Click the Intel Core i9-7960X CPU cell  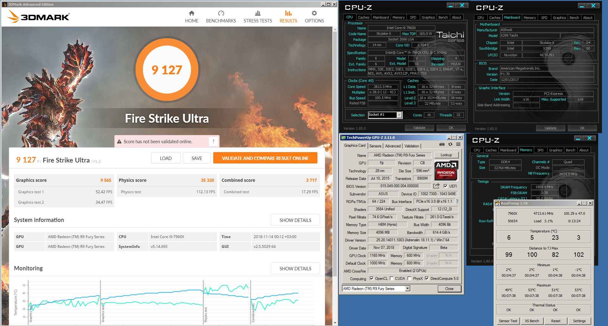pyautogui.click(x=183, y=237)
